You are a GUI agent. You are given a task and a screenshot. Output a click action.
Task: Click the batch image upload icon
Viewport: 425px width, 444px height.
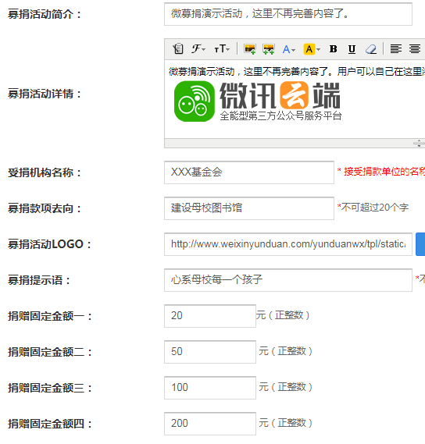[x=269, y=49]
